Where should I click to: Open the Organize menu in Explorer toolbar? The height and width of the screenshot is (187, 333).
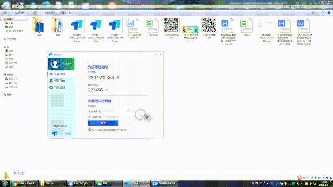[6, 12]
